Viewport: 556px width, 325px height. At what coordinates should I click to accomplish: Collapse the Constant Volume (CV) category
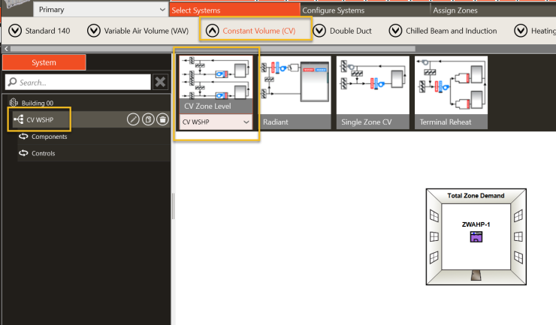click(212, 31)
